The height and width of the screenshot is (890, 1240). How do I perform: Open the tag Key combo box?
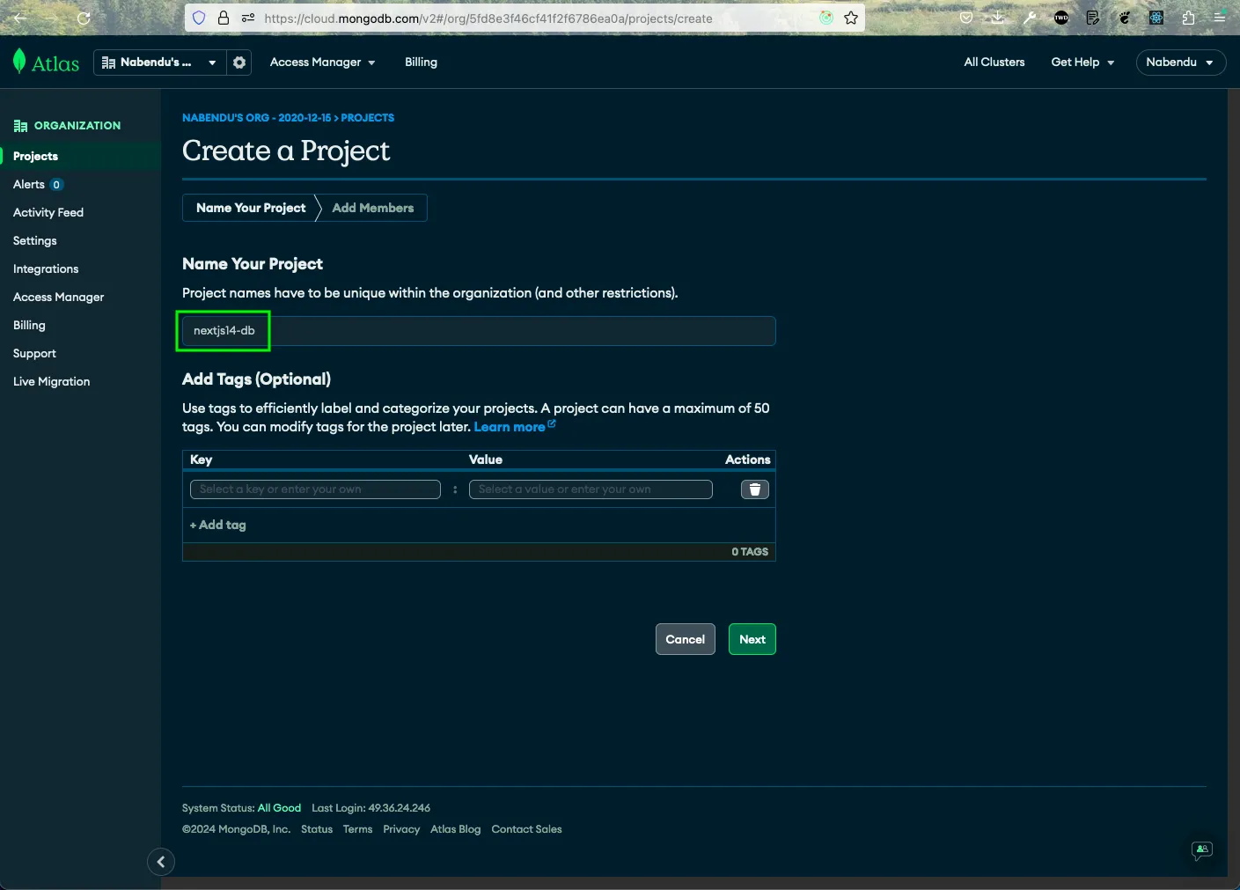(x=315, y=489)
